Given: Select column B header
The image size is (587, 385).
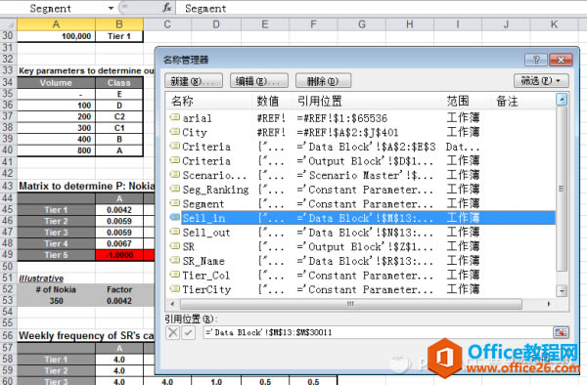Looking at the screenshot, I should click(119, 24).
